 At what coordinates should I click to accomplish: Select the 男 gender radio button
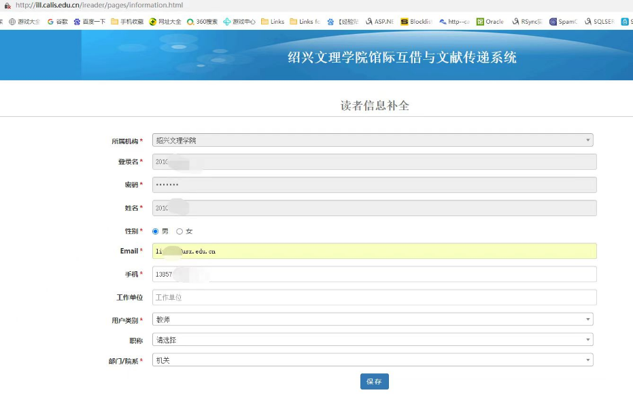coord(156,231)
